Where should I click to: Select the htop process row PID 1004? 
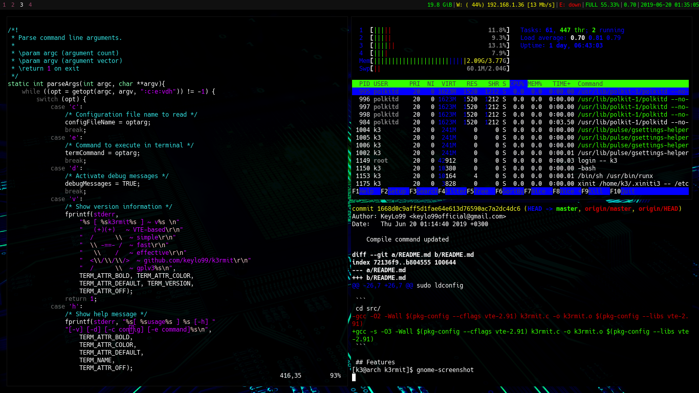[520, 130]
